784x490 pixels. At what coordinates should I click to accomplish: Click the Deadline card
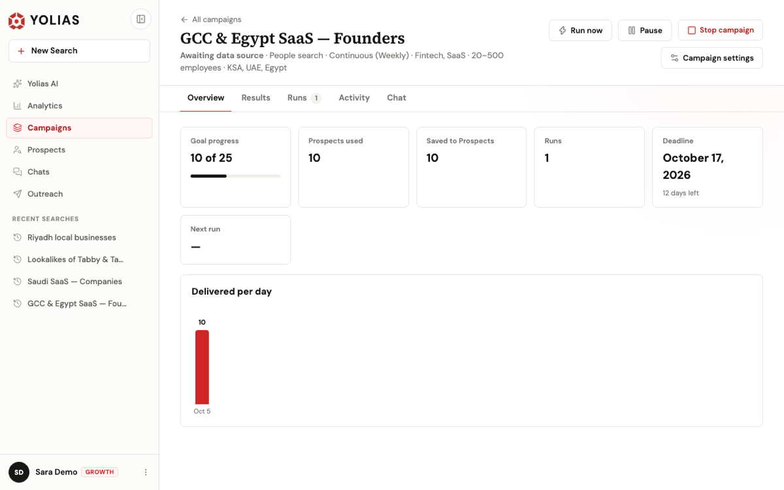tap(708, 167)
